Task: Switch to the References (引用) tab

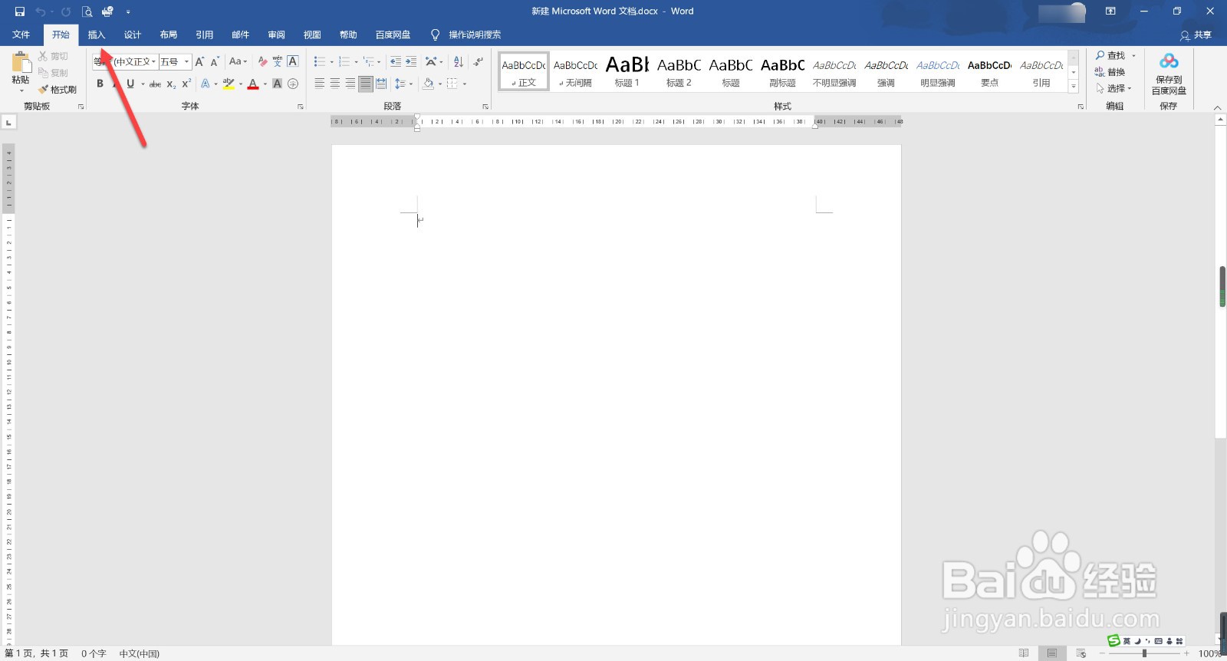Action: 205,35
